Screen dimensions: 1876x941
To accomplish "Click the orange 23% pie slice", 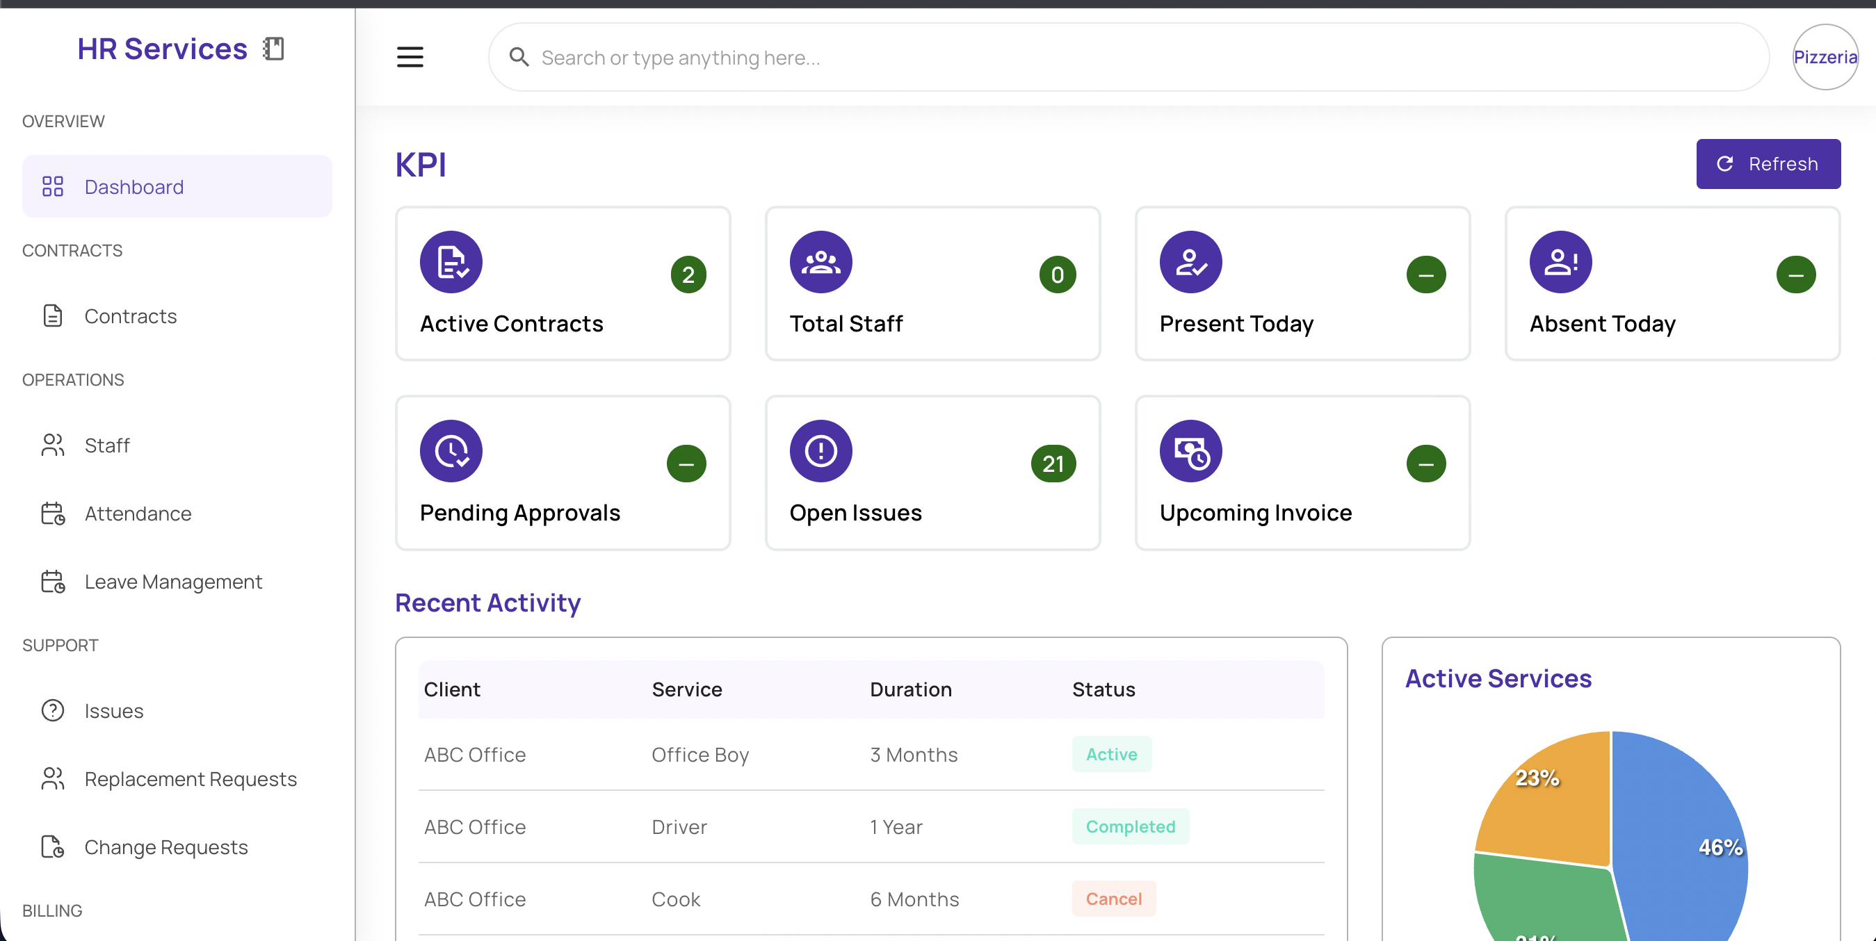I will (1551, 801).
